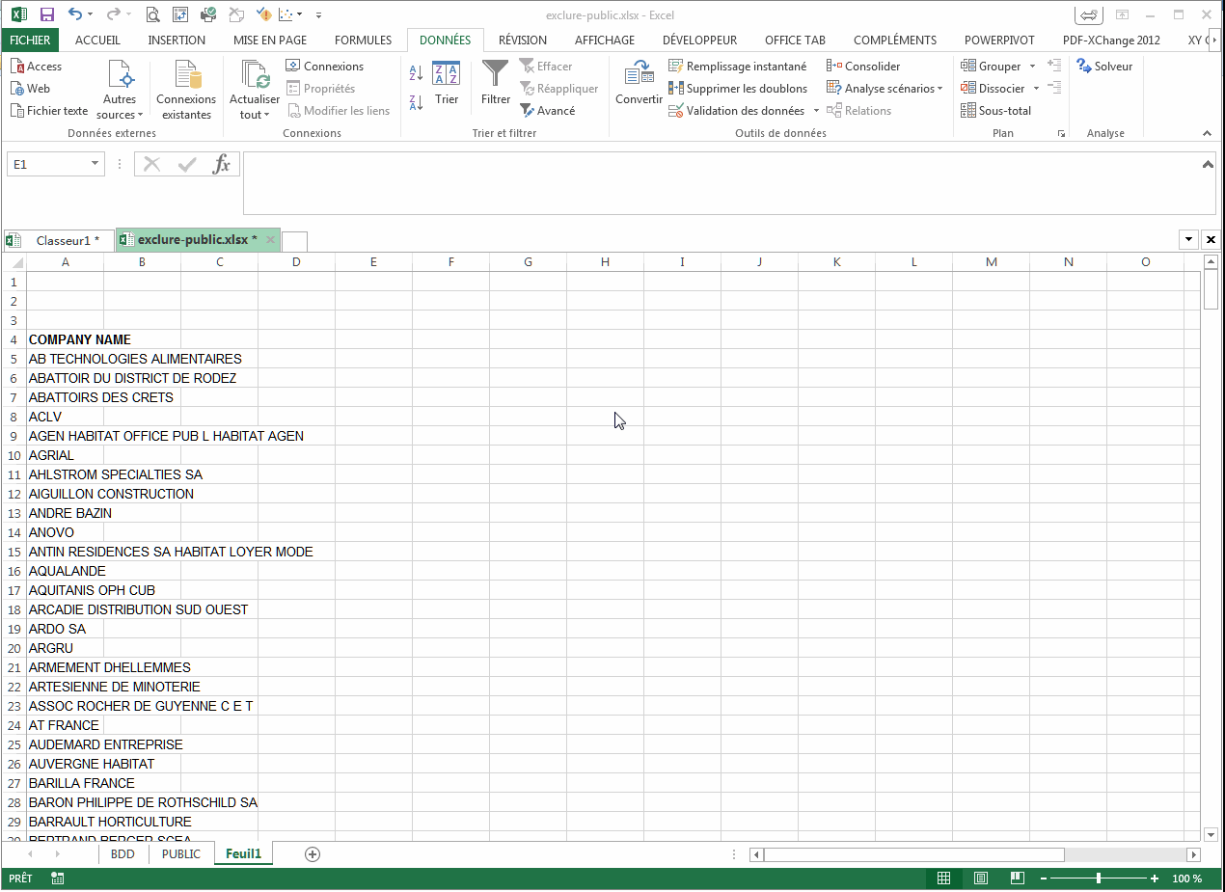This screenshot has height=892, width=1225.
Task: Open print preview from quick access toolbar
Action: click(152, 14)
